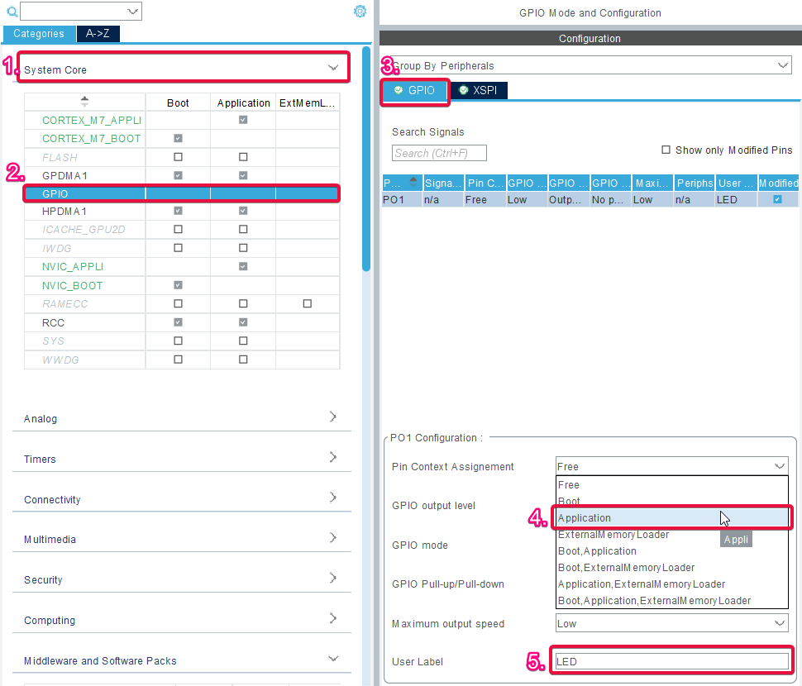
Task: Click the left panel vertical scrollbar
Action: [x=365, y=159]
